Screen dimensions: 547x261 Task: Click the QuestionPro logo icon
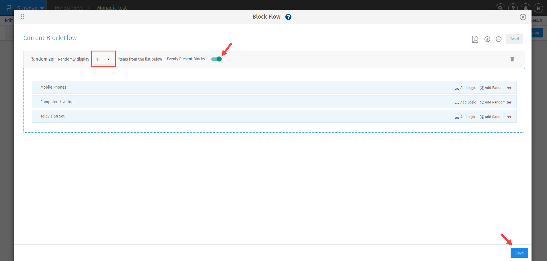9,8
